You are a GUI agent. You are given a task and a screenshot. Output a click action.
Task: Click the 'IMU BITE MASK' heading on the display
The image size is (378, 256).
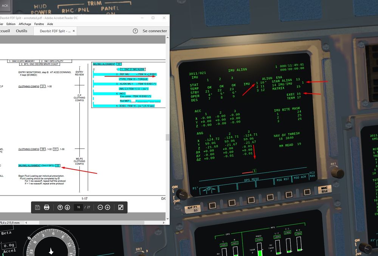click(x=287, y=109)
